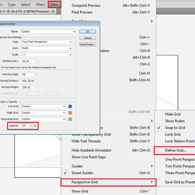Screen dimensions: 195x195
Task: Open the Effect menu
Action: pos(40,5)
